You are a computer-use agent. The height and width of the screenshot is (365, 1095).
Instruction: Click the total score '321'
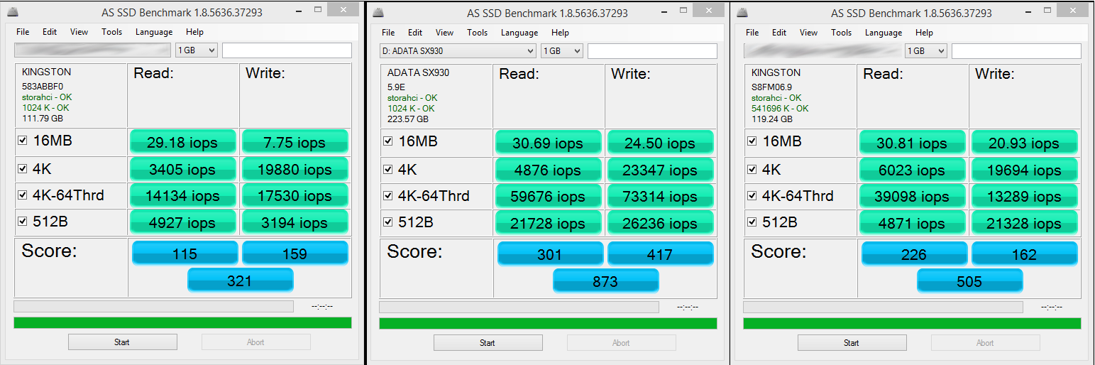click(240, 280)
